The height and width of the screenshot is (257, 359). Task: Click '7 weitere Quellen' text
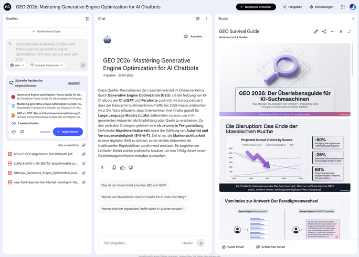pos(28,123)
